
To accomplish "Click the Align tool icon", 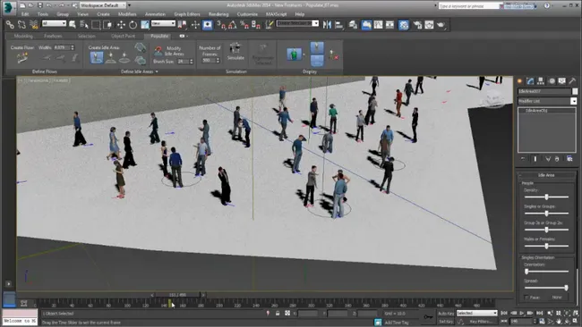I will pos(338,25).
